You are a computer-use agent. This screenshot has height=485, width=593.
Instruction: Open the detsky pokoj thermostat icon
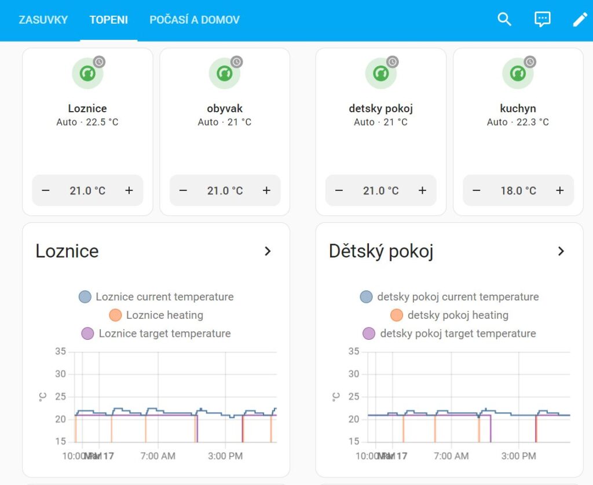381,73
